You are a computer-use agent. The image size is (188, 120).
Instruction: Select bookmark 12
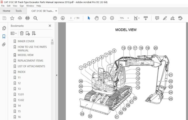pos(19,83)
